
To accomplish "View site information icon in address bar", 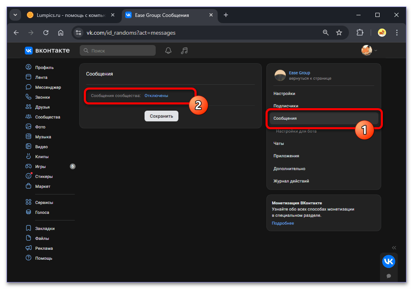I will (x=78, y=33).
